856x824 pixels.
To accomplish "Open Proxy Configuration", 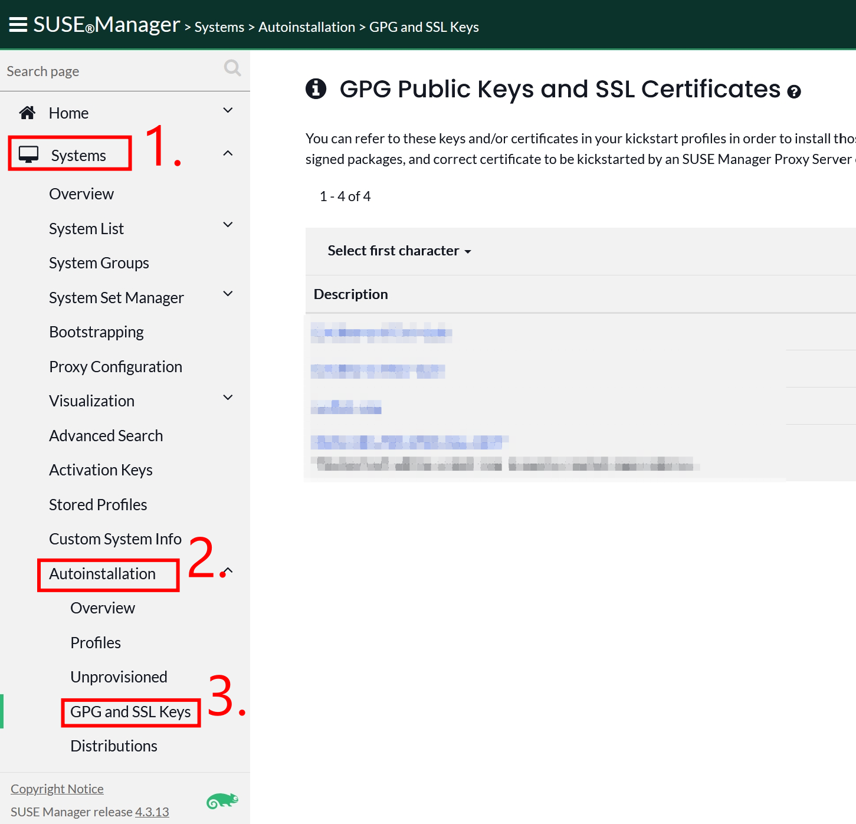I will tap(116, 367).
